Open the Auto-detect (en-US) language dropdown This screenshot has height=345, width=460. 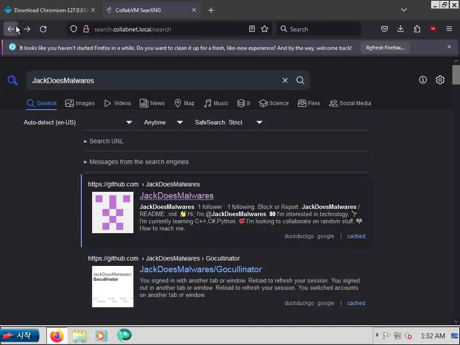(78, 122)
